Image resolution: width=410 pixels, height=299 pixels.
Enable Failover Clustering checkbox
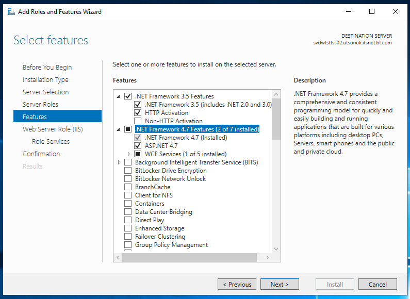(128, 237)
